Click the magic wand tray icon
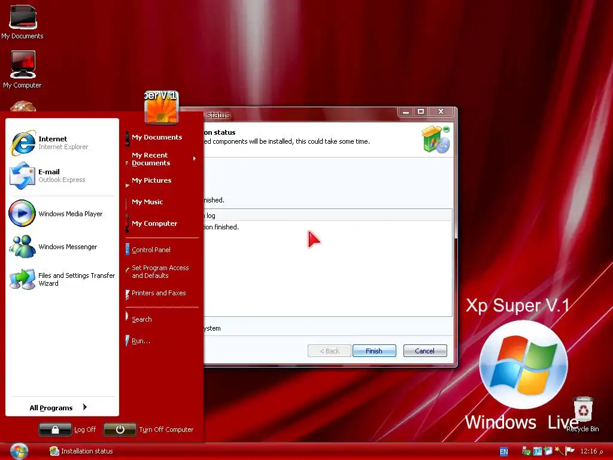The height and width of the screenshot is (460, 613). click(559, 451)
